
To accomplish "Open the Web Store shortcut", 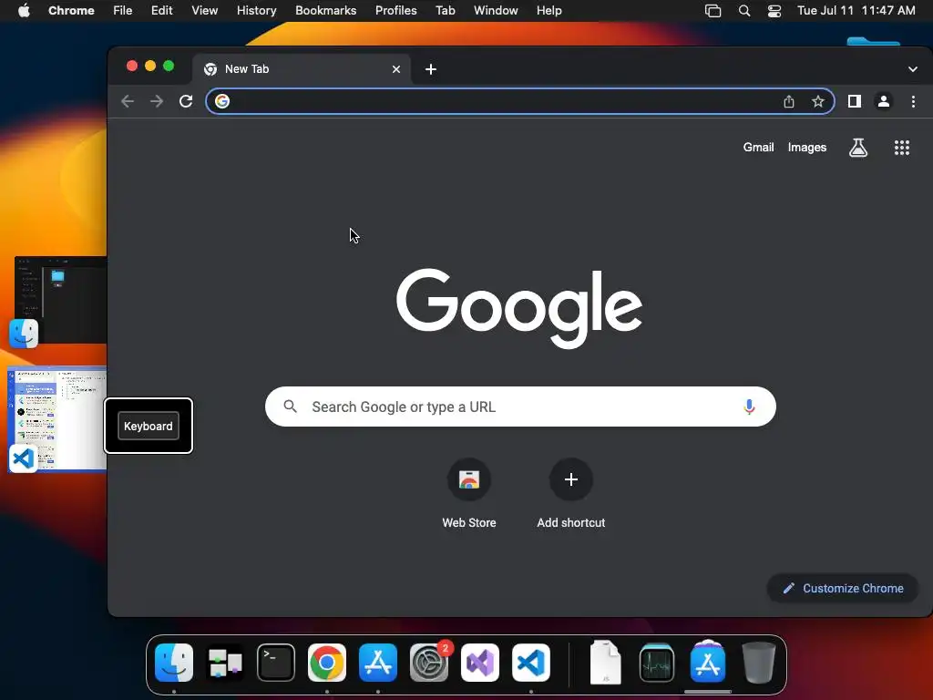I will [469, 493].
